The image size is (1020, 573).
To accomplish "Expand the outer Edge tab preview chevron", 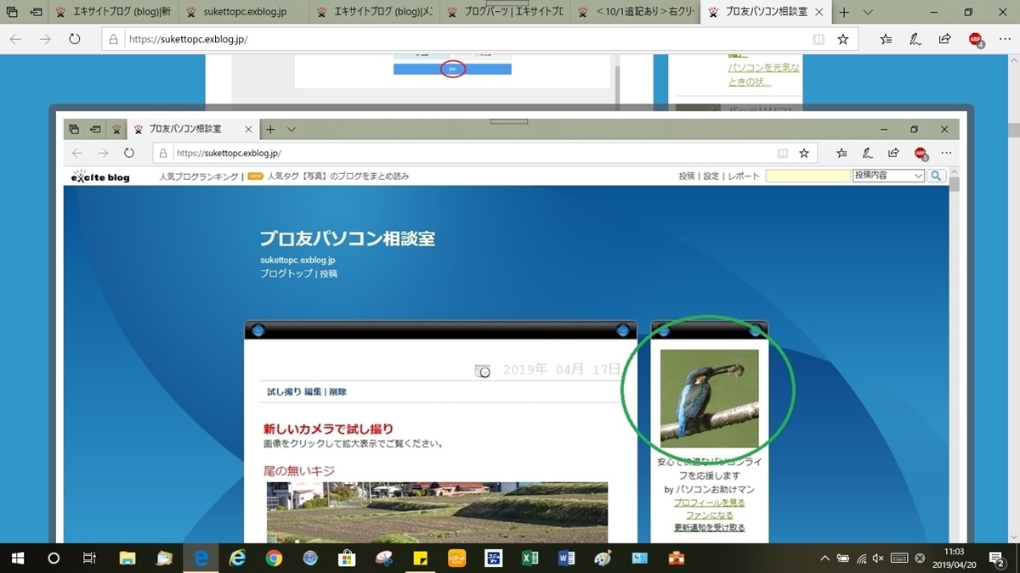I will coord(868,12).
